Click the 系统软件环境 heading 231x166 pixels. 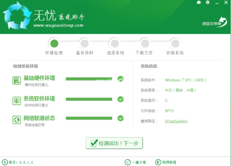coord(39,99)
